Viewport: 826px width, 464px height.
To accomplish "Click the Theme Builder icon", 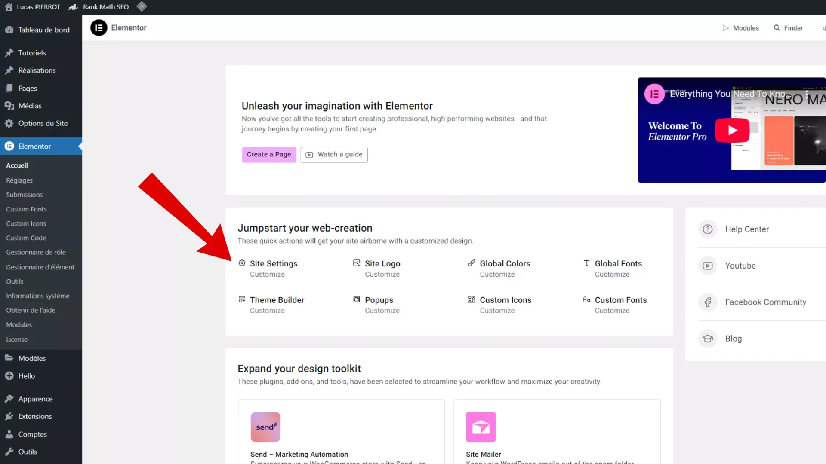I will point(242,299).
